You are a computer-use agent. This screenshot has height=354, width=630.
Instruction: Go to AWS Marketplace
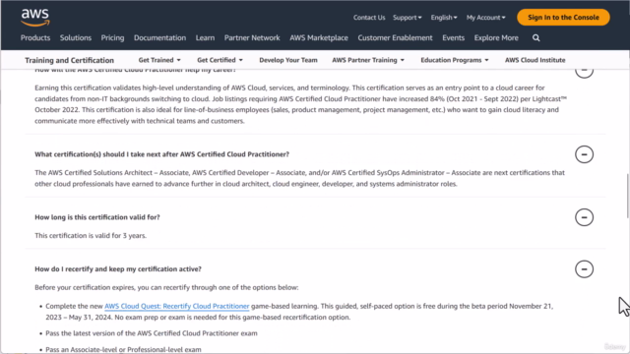pyautogui.click(x=319, y=37)
